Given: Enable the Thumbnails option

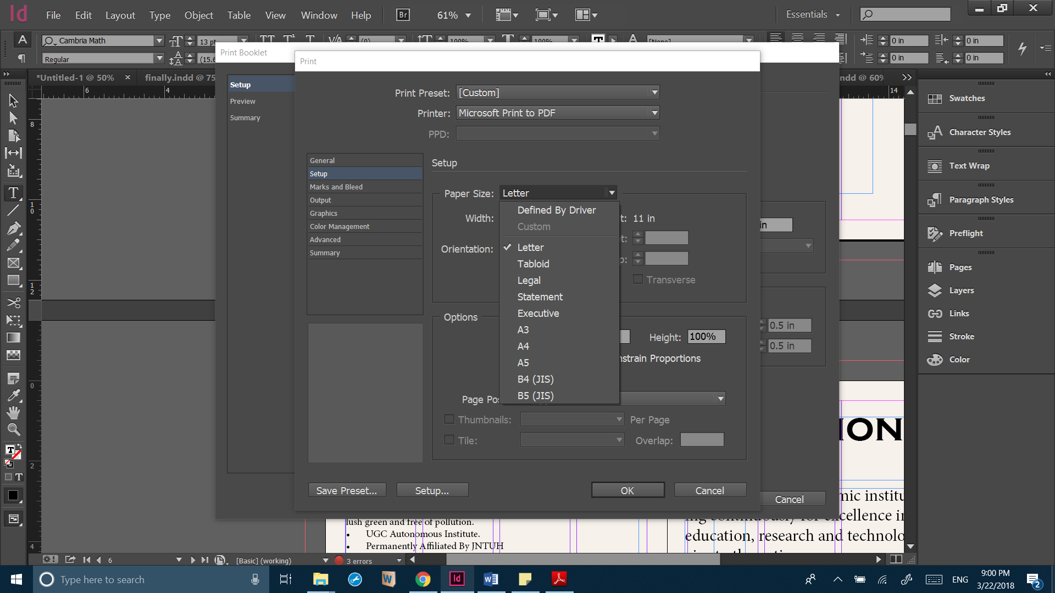Looking at the screenshot, I should point(449,419).
